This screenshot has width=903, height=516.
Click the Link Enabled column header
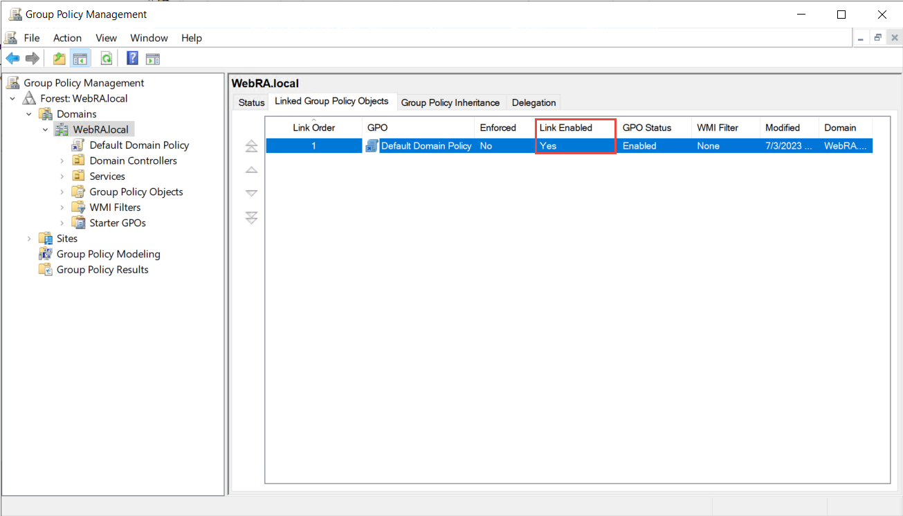click(x=565, y=128)
